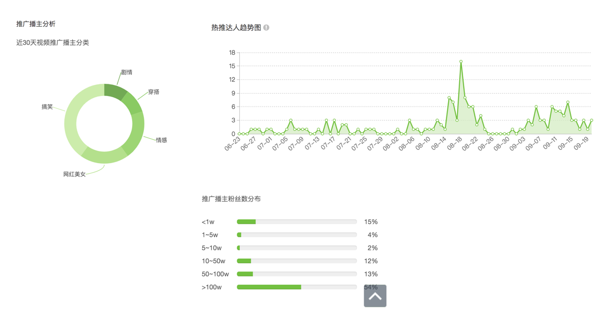Click the 搞笑 category label
Viewport: 603px width, 333px height.
point(47,107)
